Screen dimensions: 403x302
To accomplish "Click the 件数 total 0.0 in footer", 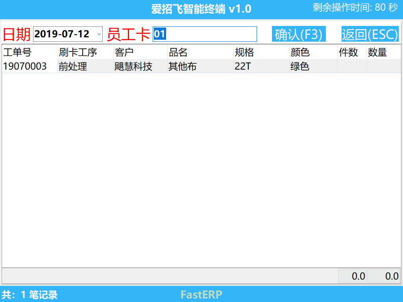I will coord(352,276).
